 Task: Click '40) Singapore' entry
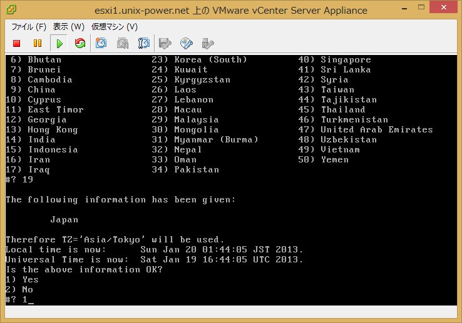334,59
